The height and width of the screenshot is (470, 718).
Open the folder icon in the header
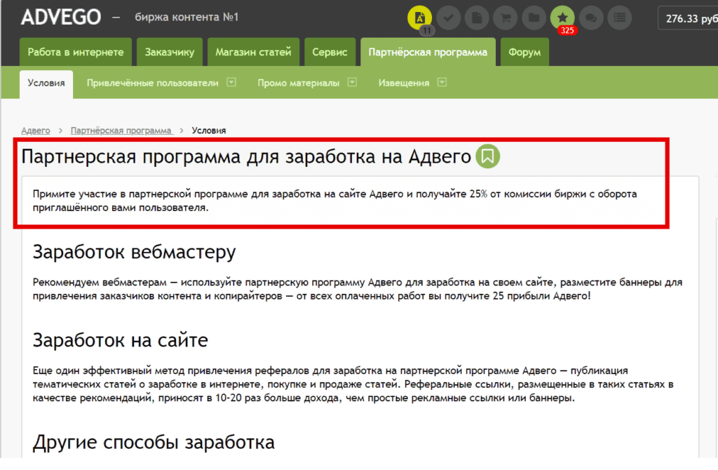[534, 18]
